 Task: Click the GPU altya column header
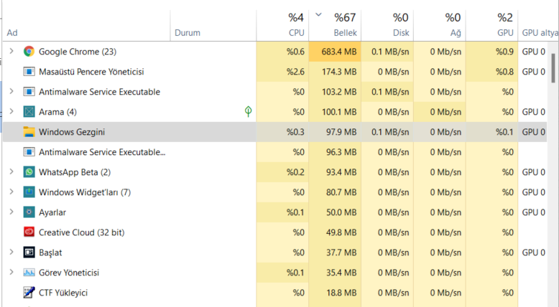pos(540,33)
